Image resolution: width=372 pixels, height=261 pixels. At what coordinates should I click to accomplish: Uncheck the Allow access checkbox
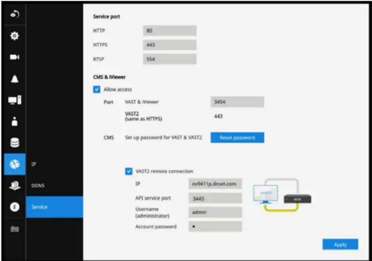(96, 90)
